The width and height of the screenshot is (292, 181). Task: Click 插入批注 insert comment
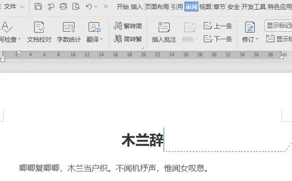pyautogui.click(x=164, y=32)
